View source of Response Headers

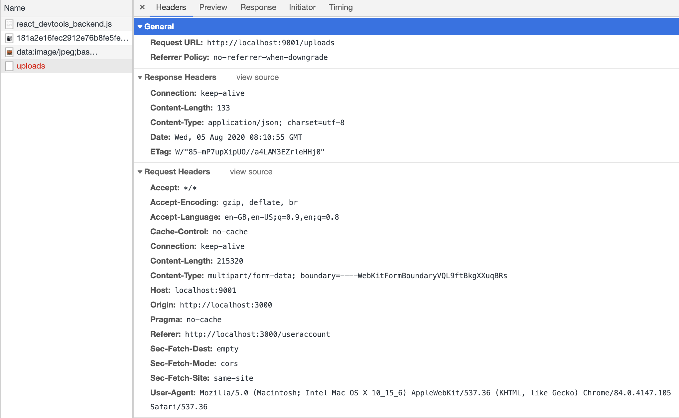point(257,77)
